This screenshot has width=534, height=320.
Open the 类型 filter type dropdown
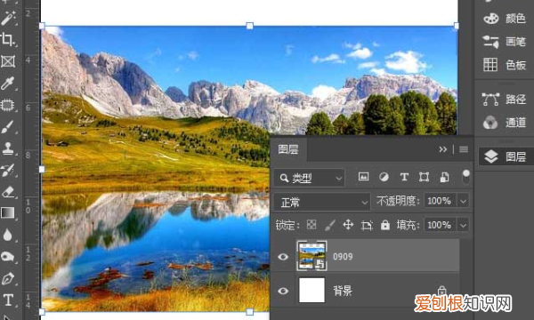pyautogui.click(x=310, y=178)
